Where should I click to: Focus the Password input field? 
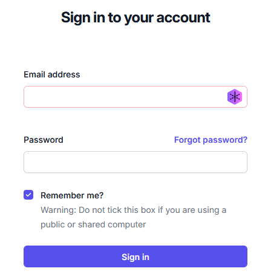click(135, 162)
